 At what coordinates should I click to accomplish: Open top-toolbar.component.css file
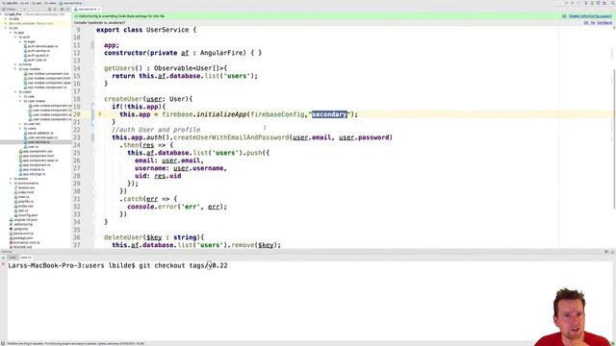click(x=47, y=74)
